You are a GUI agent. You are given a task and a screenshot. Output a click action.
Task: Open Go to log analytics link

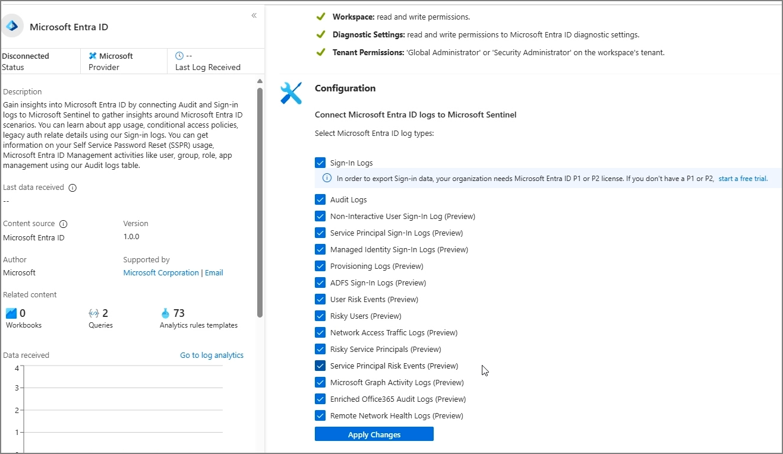pyautogui.click(x=211, y=355)
